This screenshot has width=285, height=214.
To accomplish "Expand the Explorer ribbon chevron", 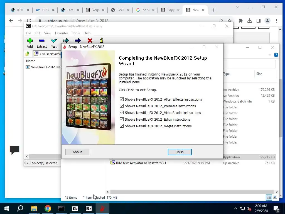I will [x=270, y=55].
